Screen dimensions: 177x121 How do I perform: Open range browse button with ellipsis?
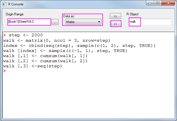pyautogui.click(x=55, y=22)
